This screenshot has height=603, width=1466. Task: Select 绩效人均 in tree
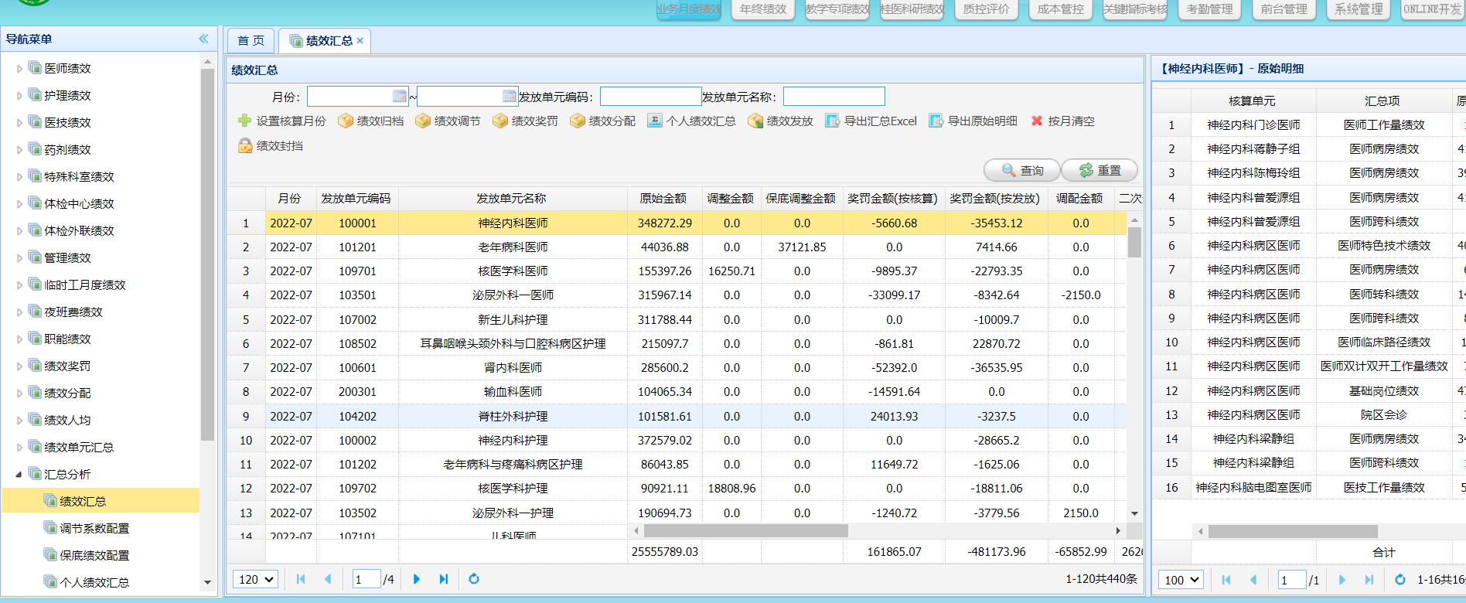[67, 421]
